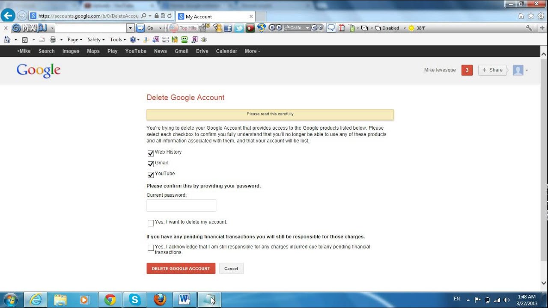Click the browser address bar URL
The width and height of the screenshot is (548, 308).
tap(88, 16)
